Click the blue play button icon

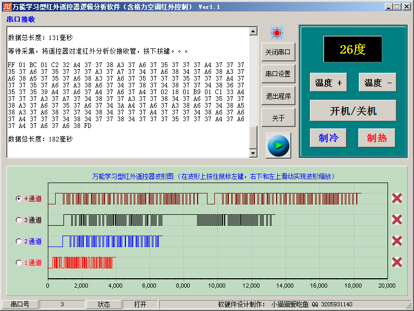tap(278, 146)
